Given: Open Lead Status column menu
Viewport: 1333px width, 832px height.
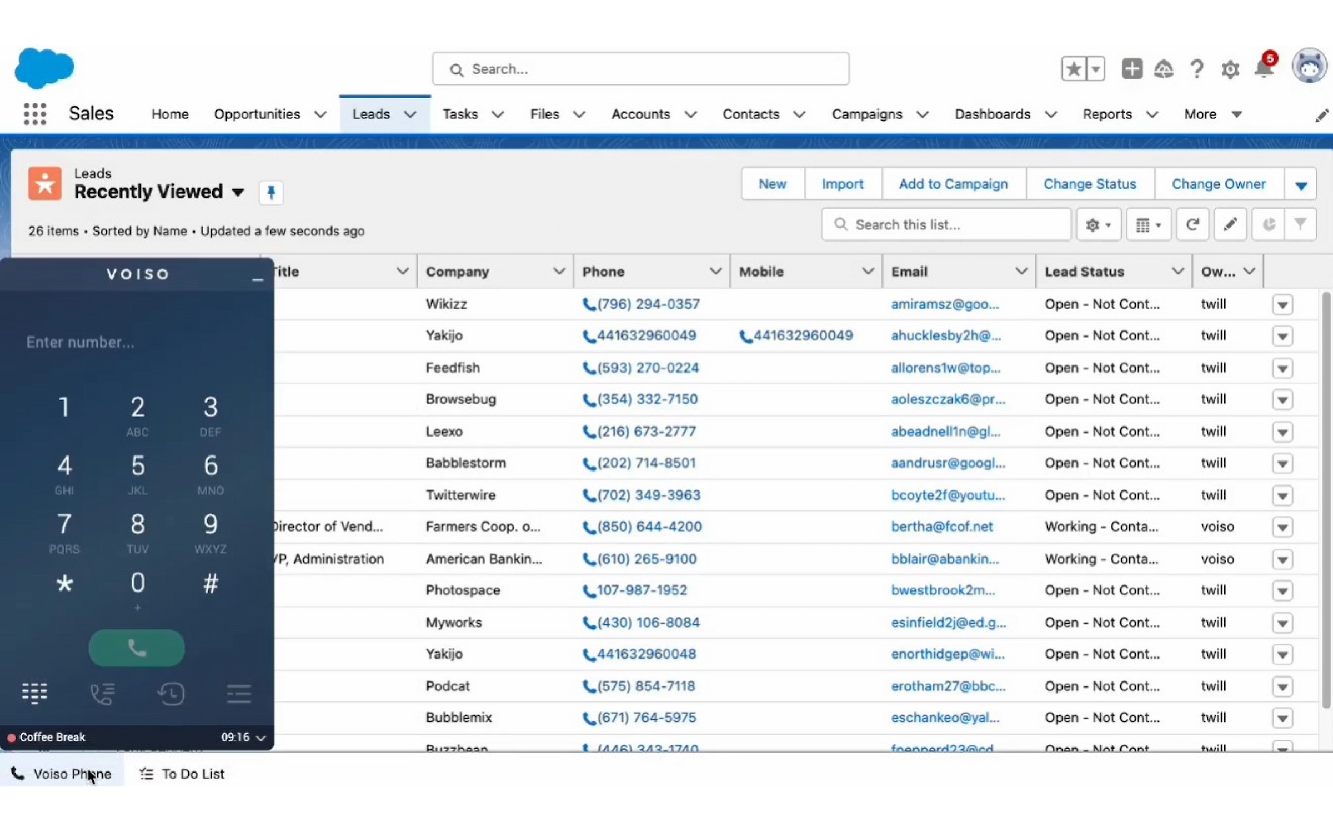Looking at the screenshot, I should [x=1177, y=271].
